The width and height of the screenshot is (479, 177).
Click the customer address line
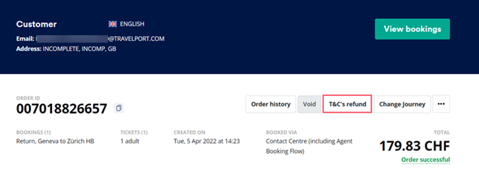66,49
